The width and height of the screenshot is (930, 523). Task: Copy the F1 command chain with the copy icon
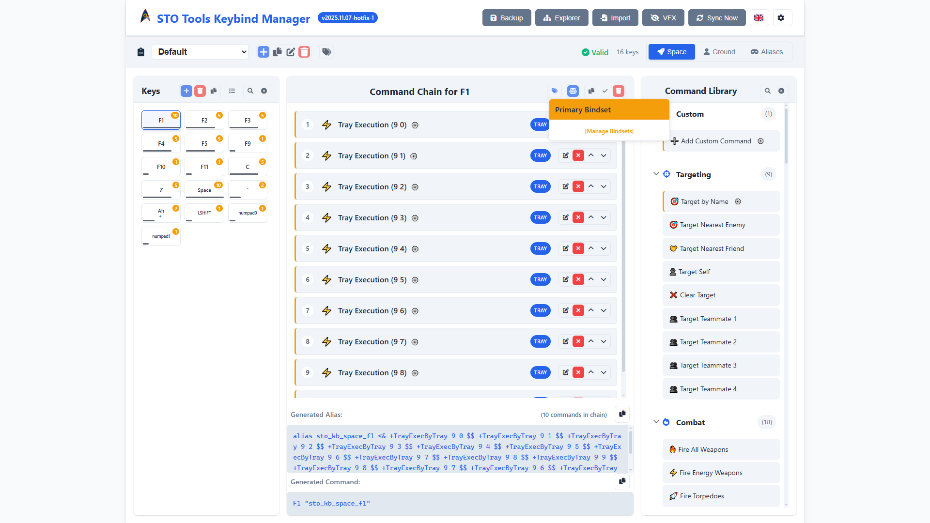591,91
